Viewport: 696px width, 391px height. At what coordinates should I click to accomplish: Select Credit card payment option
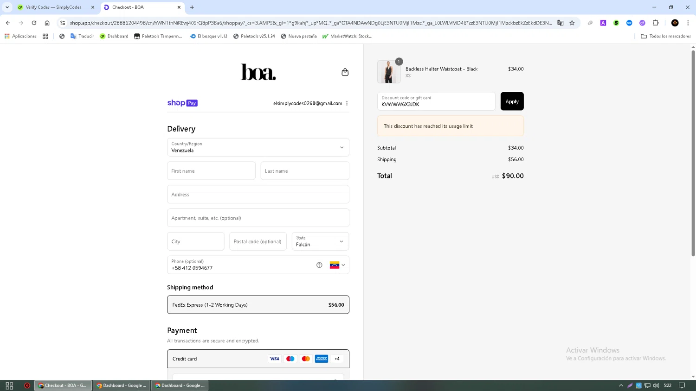click(x=258, y=359)
